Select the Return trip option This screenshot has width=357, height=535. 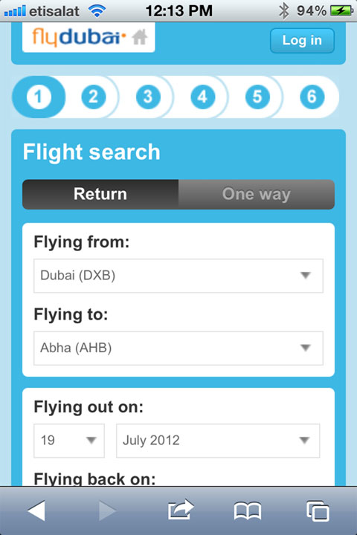pos(100,194)
